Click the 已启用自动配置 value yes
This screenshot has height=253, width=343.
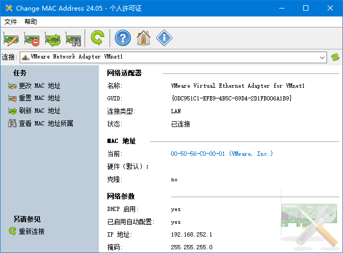click(x=175, y=222)
